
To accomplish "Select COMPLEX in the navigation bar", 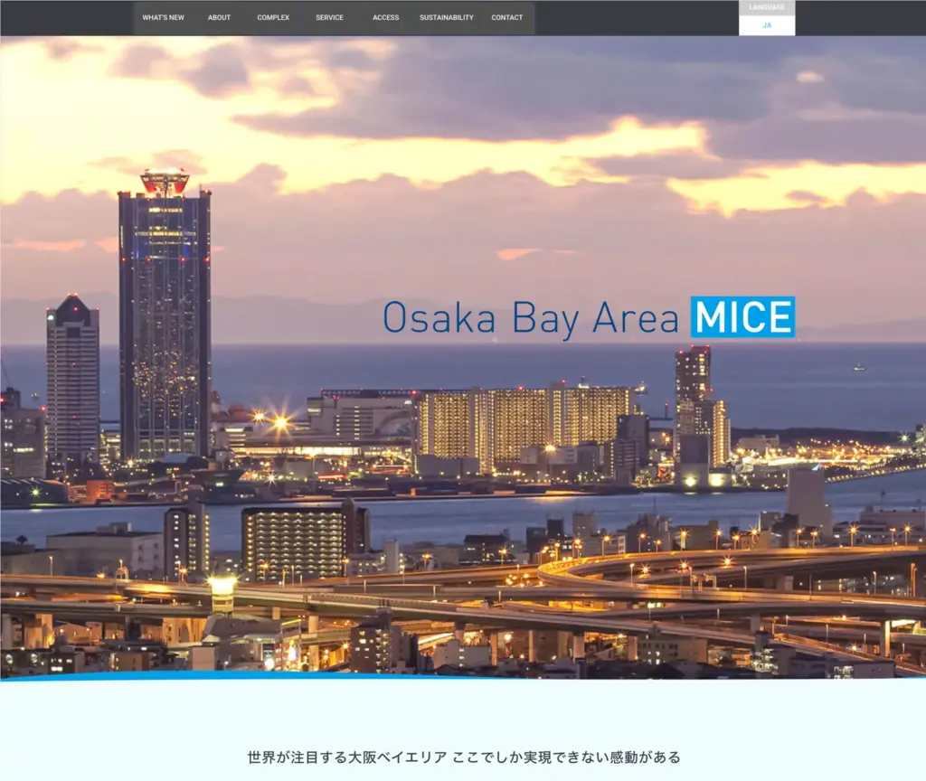I will pos(273,16).
